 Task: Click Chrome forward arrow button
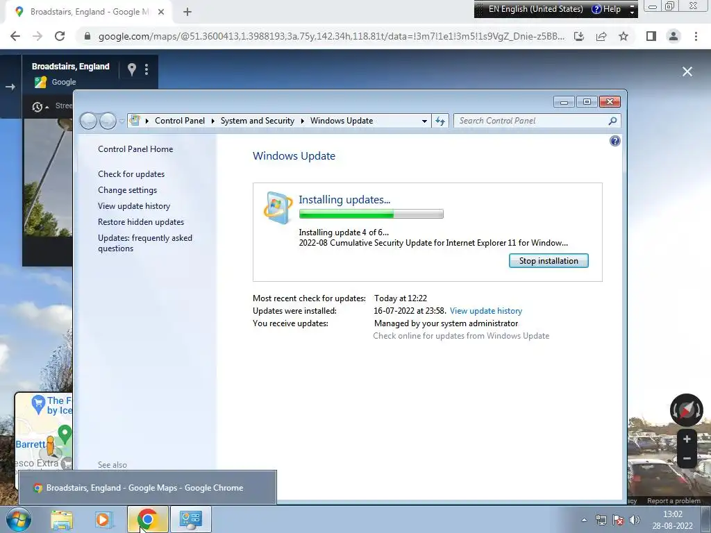click(x=37, y=36)
